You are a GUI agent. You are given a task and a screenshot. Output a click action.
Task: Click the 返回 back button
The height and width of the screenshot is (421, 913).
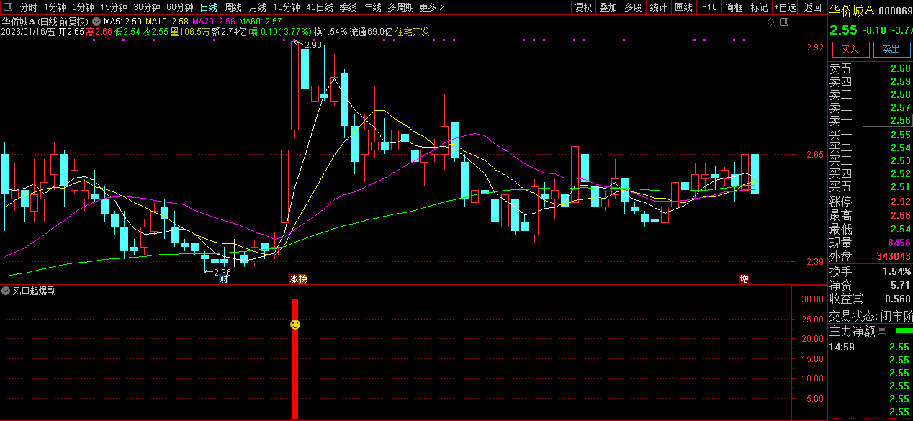(813, 7)
